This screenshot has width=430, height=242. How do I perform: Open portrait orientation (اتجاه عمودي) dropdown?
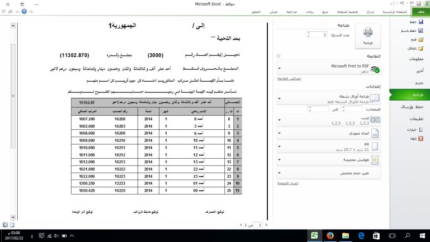tap(329, 134)
